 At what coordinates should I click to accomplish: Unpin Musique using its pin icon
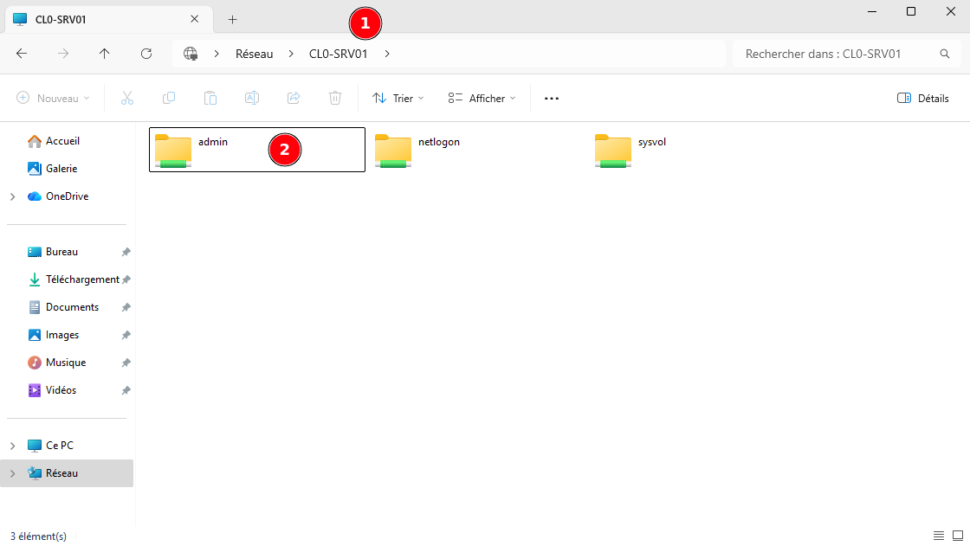pyautogui.click(x=126, y=363)
